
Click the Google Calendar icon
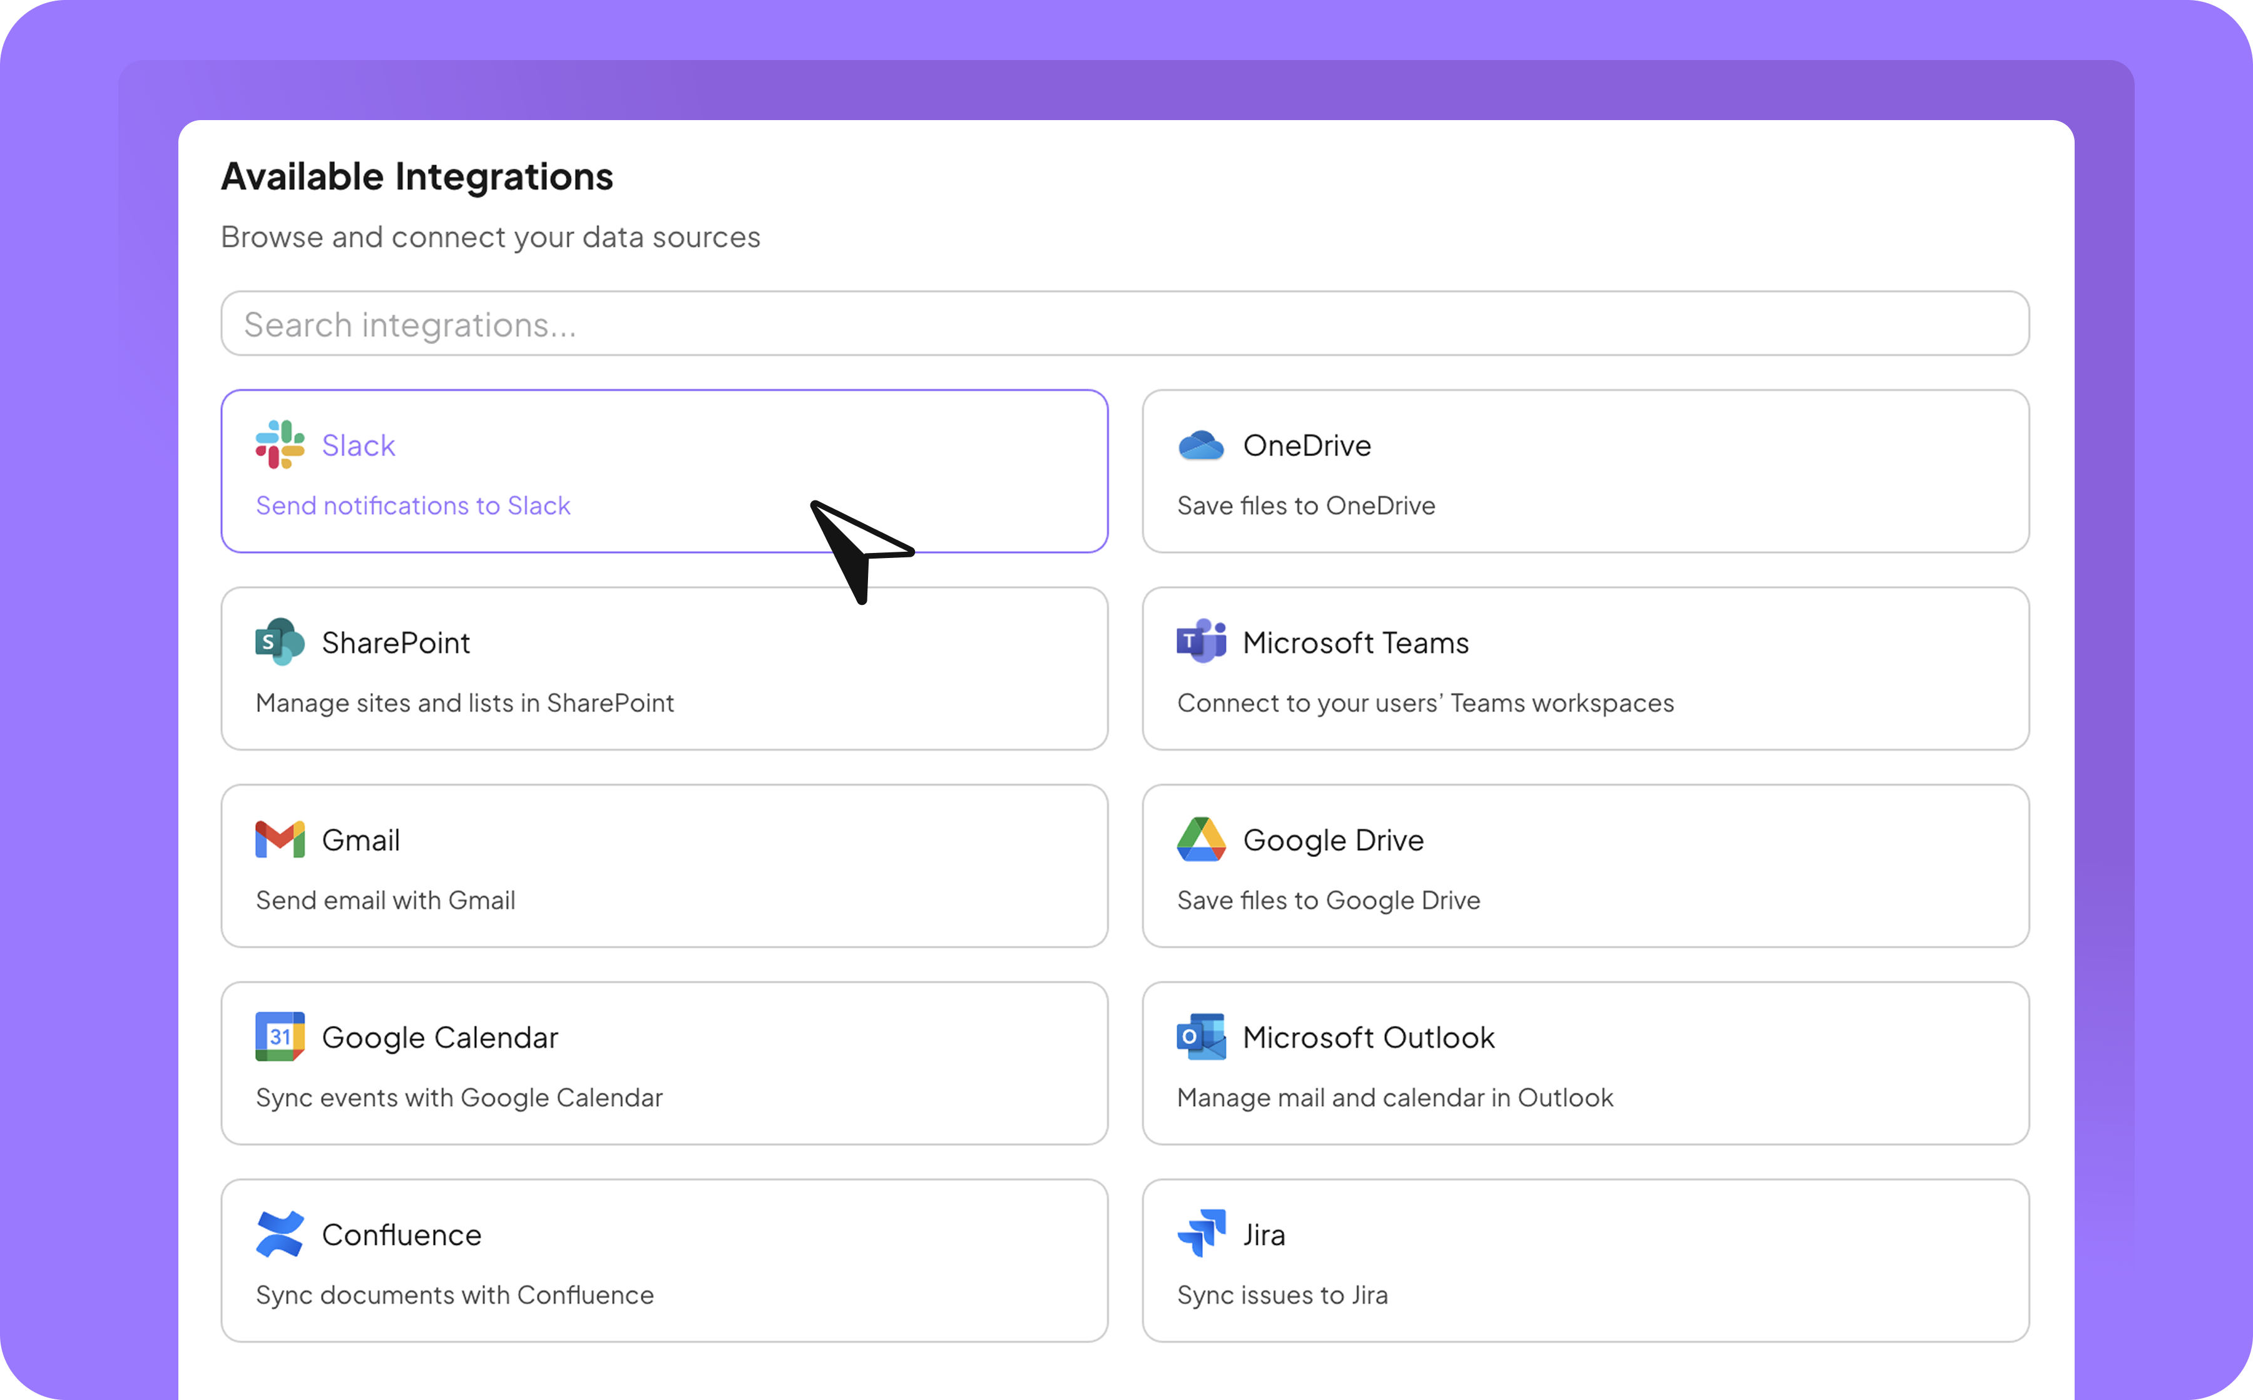click(280, 1036)
